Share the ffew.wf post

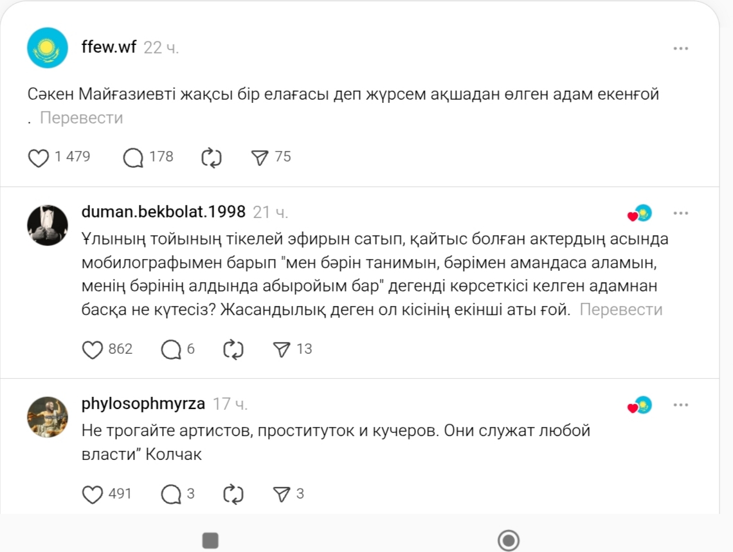[x=260, y=158]
